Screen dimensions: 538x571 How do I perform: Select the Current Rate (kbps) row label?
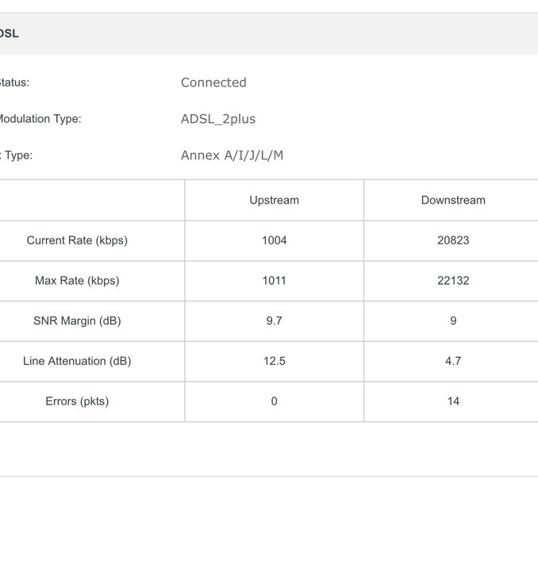(77, 240)
